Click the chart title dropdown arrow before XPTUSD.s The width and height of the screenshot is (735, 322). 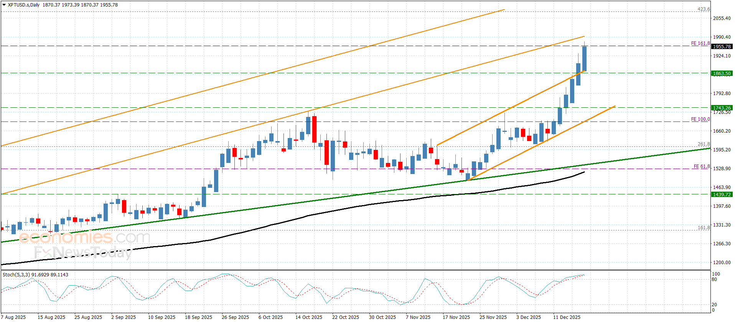pos(4,5)
